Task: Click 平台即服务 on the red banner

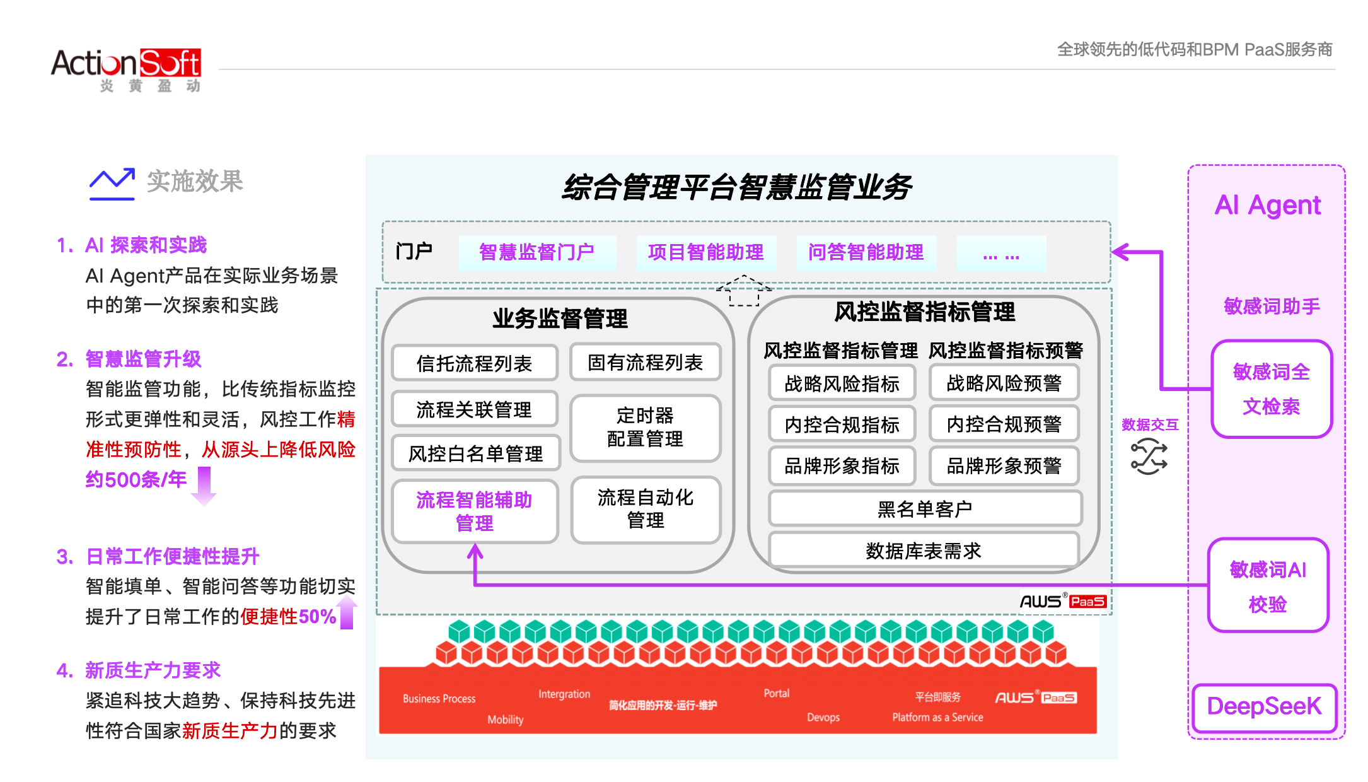Action: pyautogui.click(x=938, y=697)
